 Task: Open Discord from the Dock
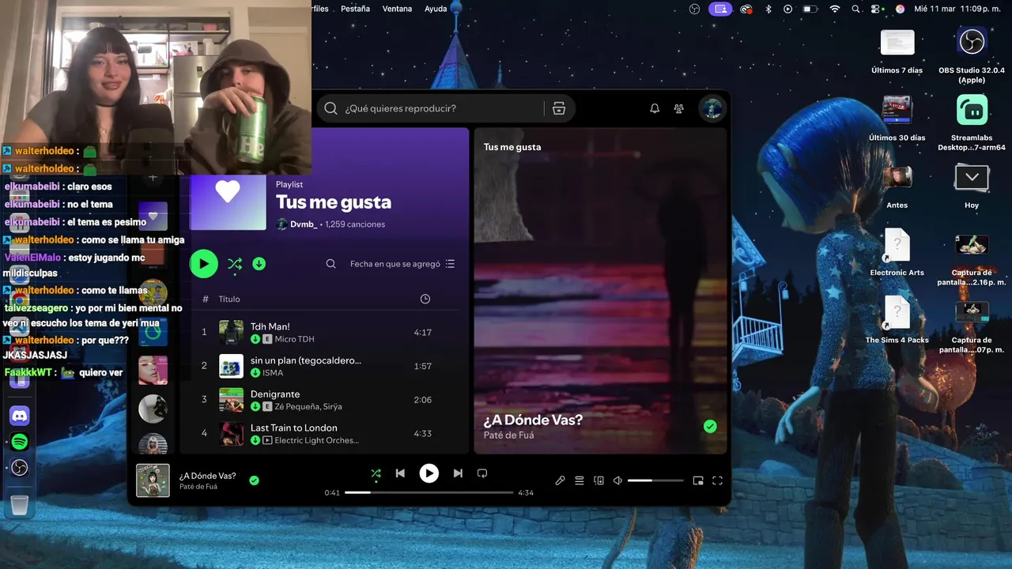[20, 416]
